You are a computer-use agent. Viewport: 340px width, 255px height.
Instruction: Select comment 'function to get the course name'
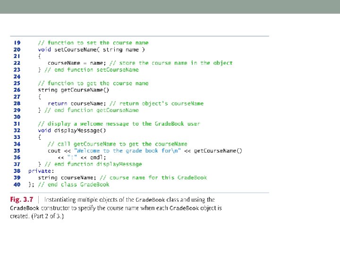click(93, 83)
